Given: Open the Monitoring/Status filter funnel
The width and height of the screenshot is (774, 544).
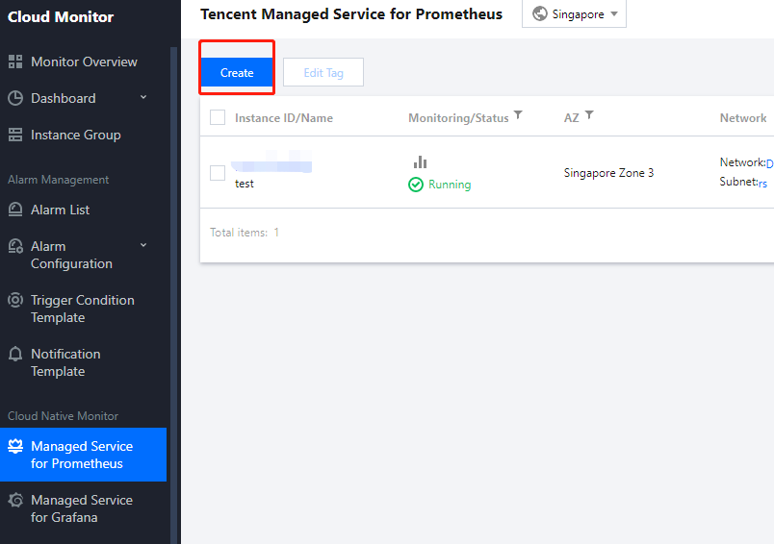Looking at the screenshot, I should [518, 114].
